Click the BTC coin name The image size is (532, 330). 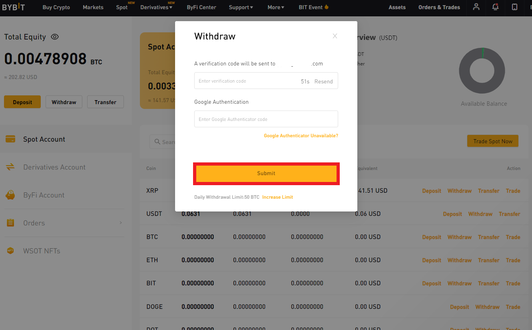point(152,237)
